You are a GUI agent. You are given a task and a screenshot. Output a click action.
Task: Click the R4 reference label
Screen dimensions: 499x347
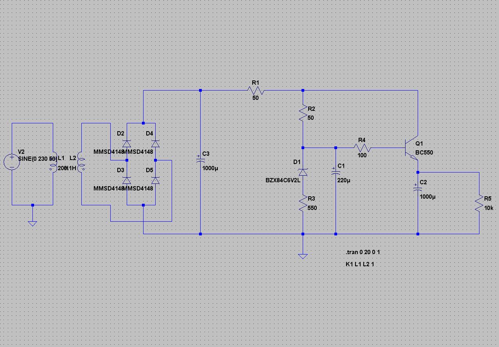click(362, 140)
